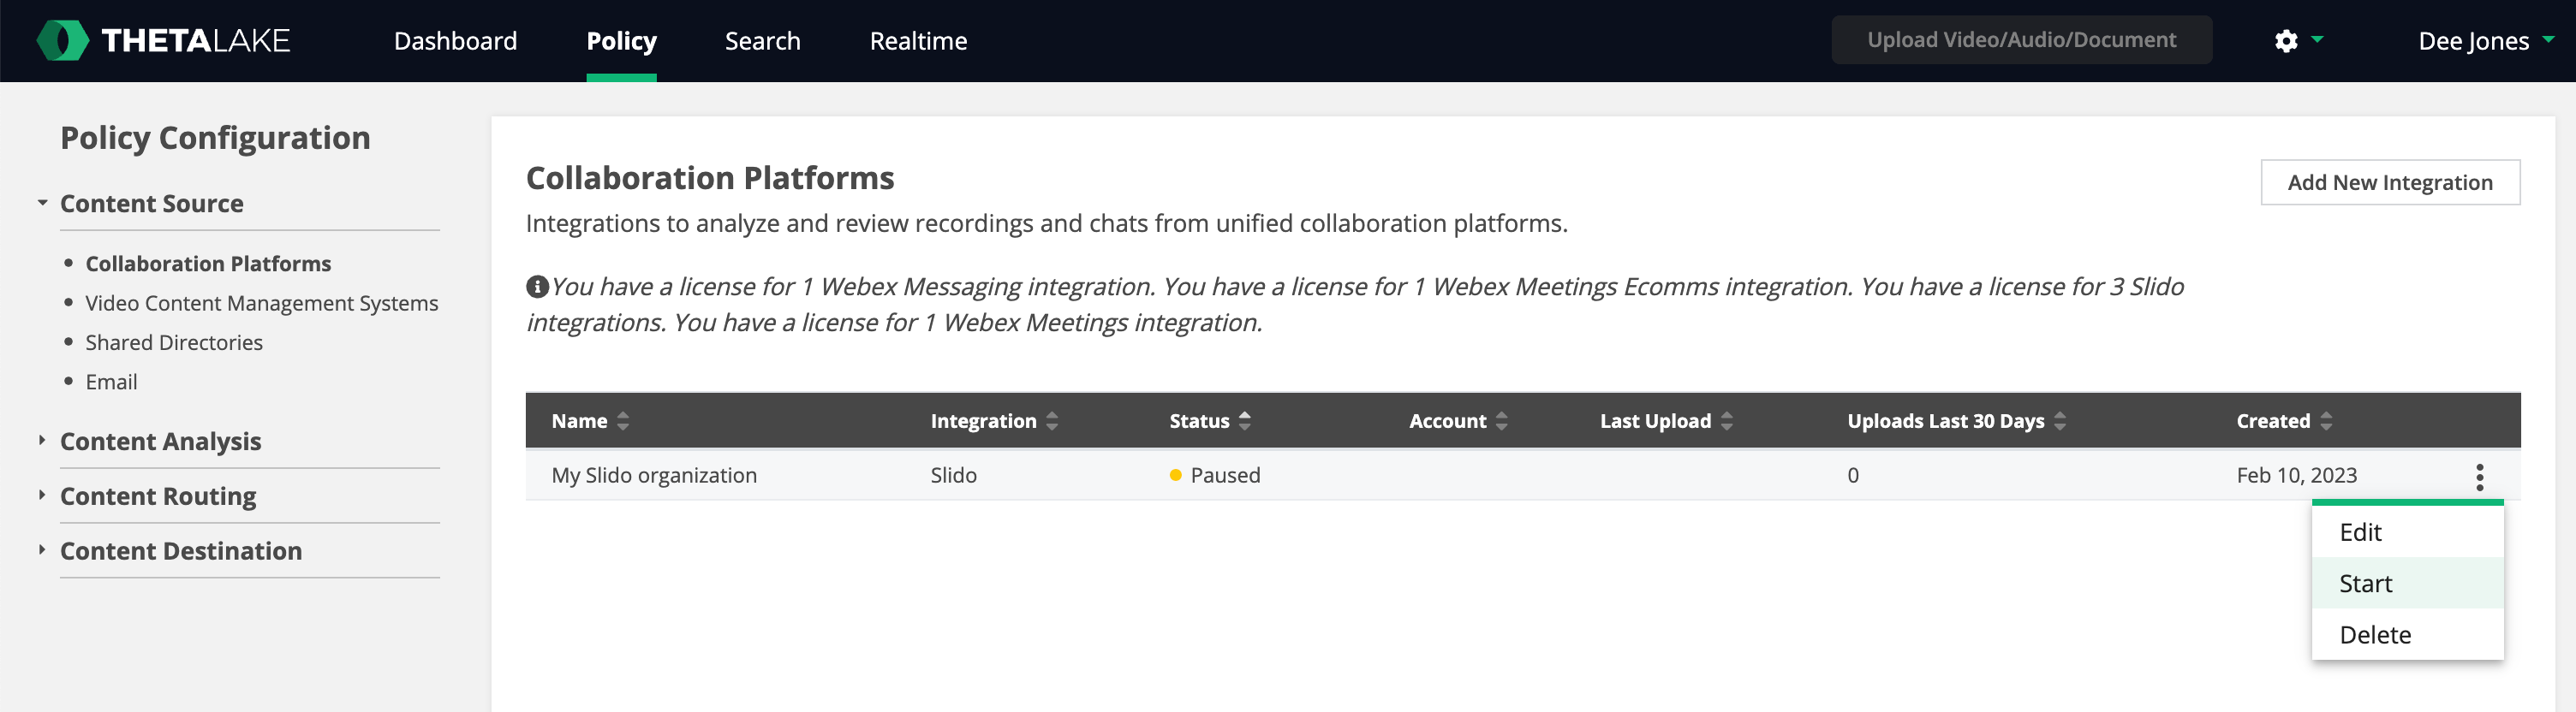Click the Policy Configuration heading

click(x=215, y=138)
